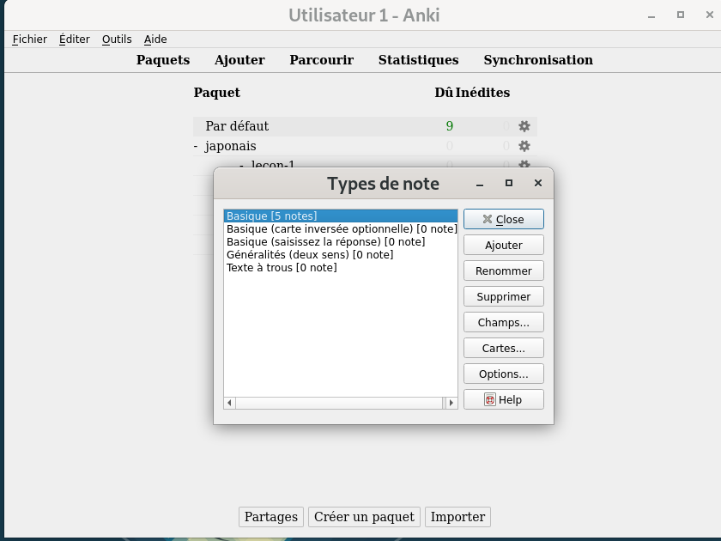Click the Help button with lifebuoy icon
Viewport: 721px width, 541px height.
click(x=503, y=399)
